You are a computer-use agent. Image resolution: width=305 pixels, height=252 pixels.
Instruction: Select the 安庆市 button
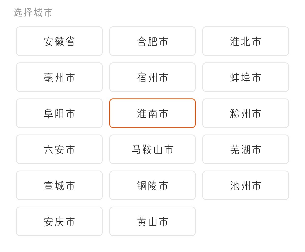pos(59,221)
